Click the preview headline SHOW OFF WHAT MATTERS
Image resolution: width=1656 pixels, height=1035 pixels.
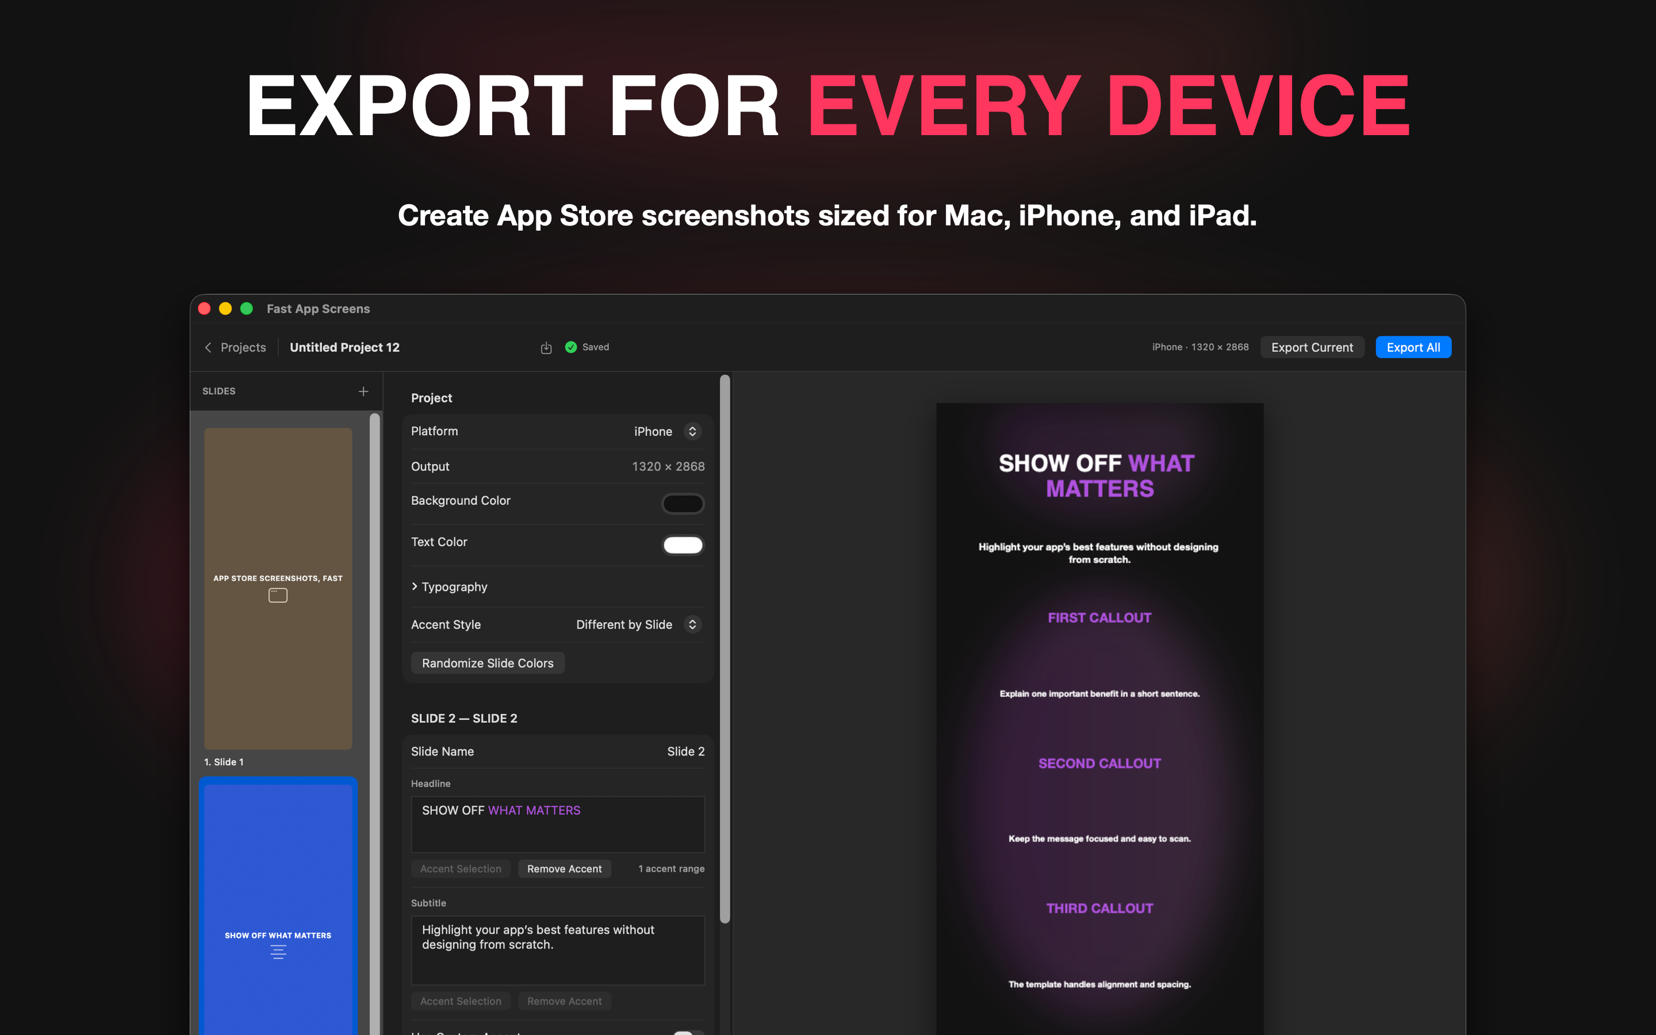click(x=1097, y=476)
